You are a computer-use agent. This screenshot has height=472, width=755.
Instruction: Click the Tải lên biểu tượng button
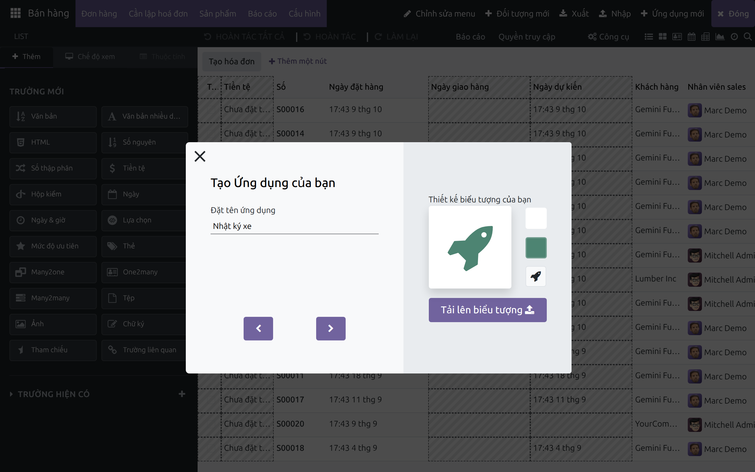pyautogui.click(x=487, y=310)
